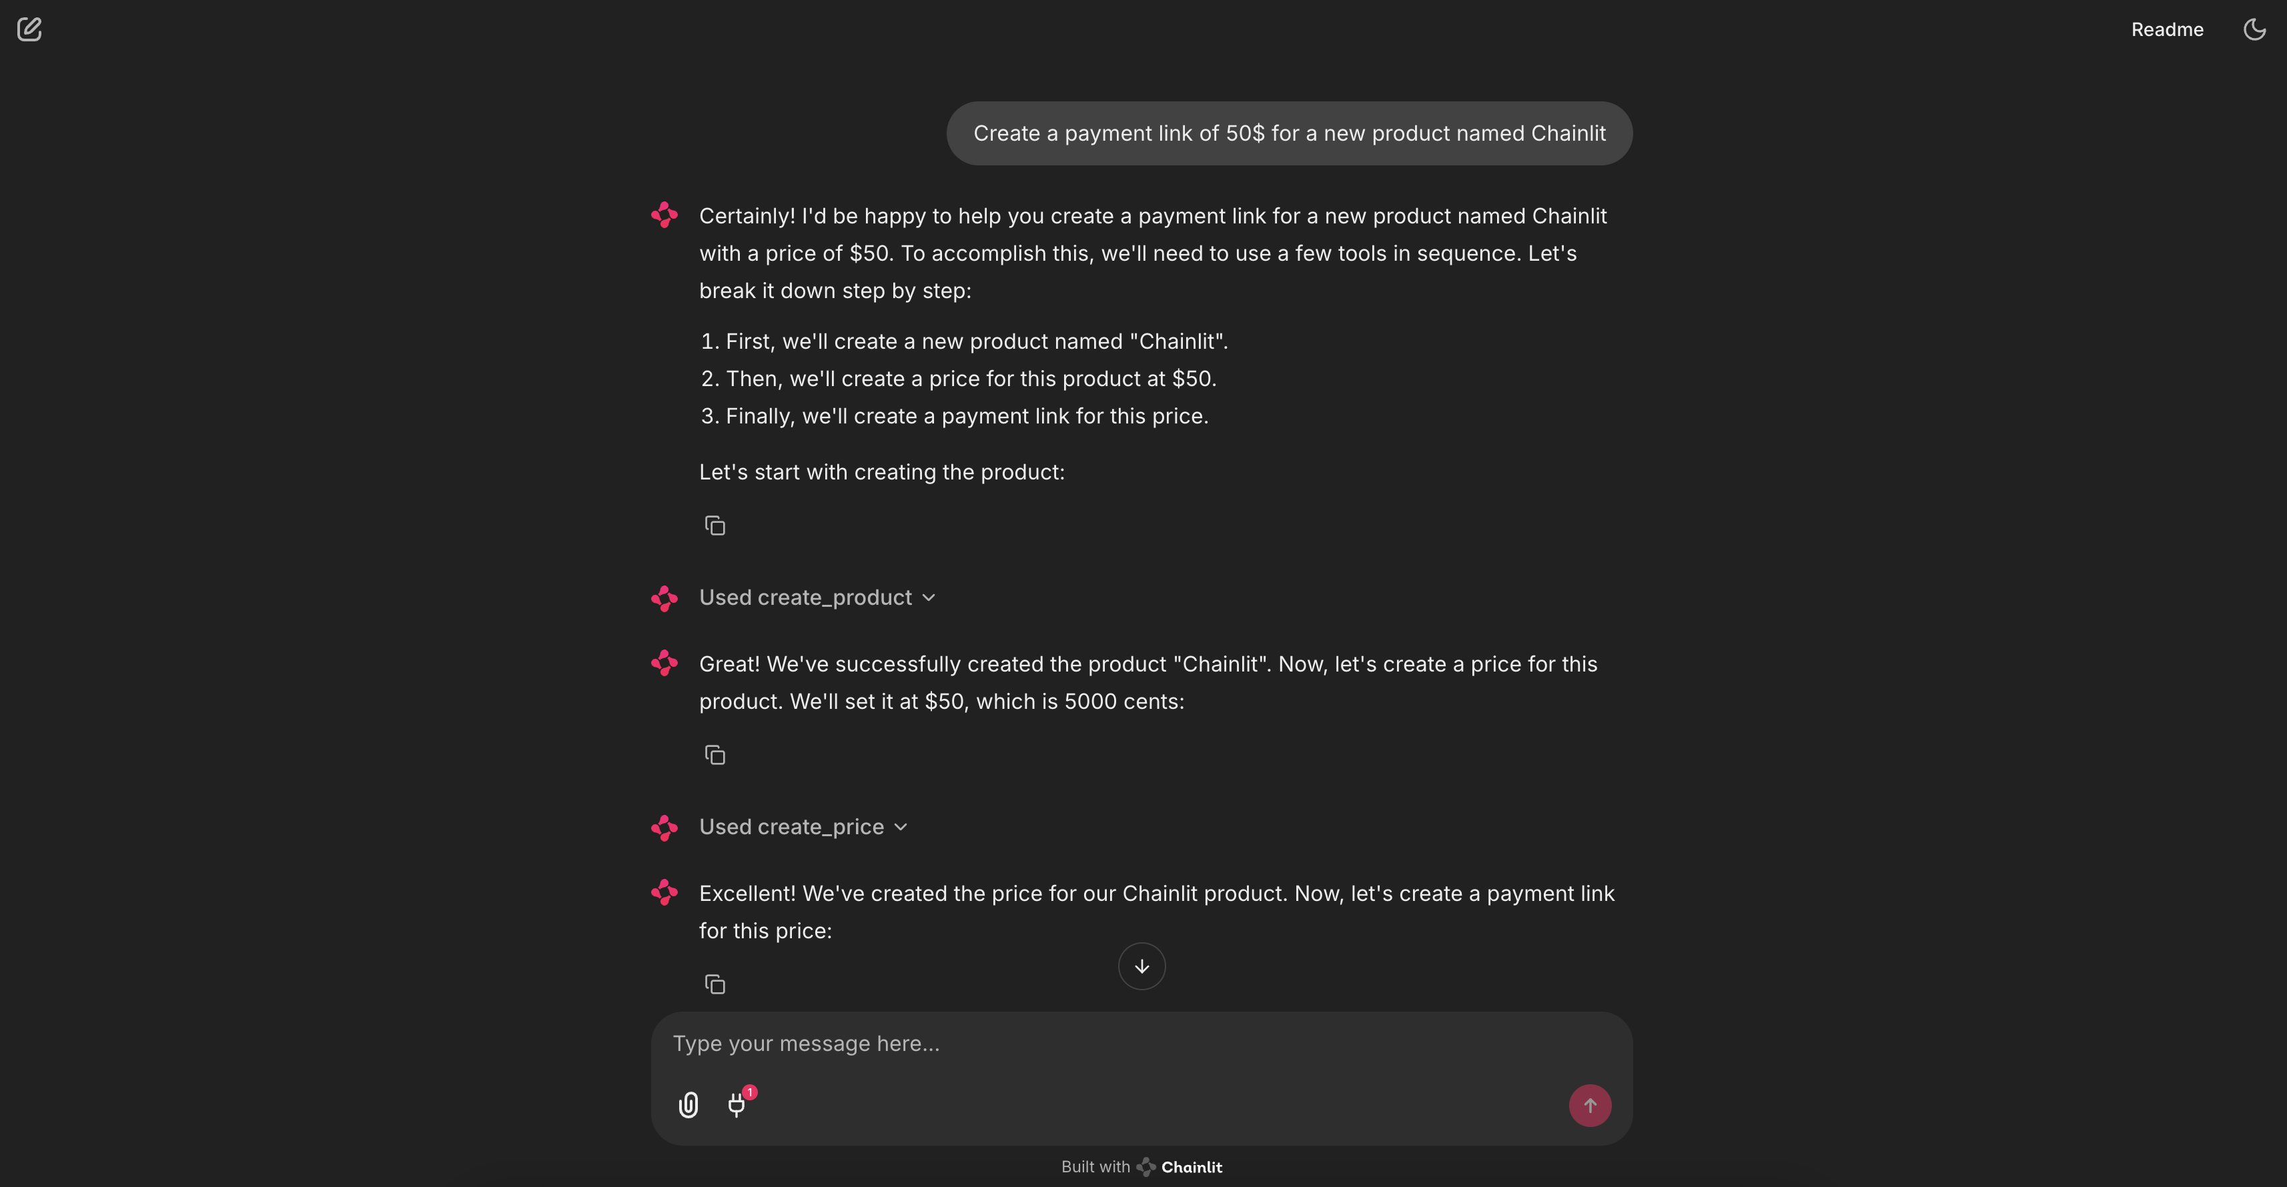This screenshot has width=2287, height=1187.
Task: Expand the Used create_product step
Action: tap(805, 598)
